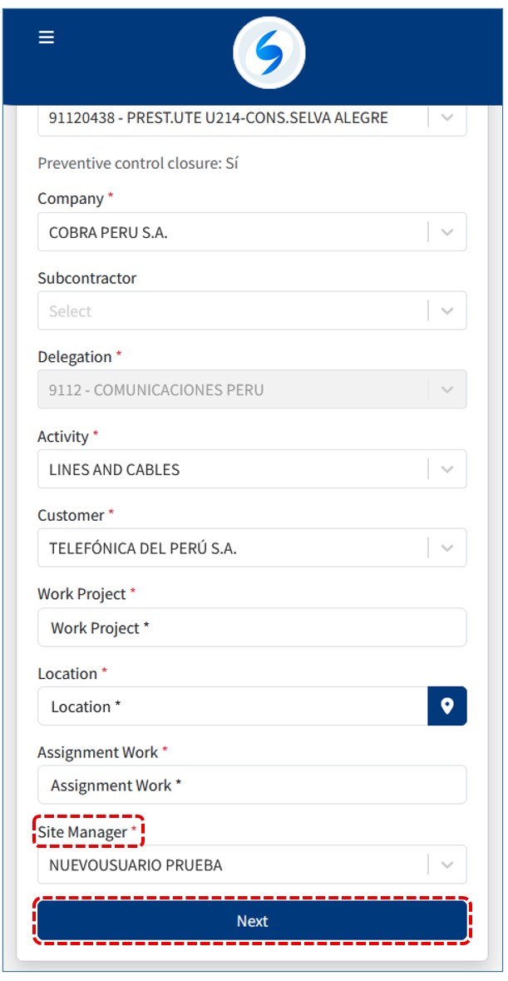Focus the Work Project text field
This screenshot has height=981, width=508.
[x=252, y=628]
